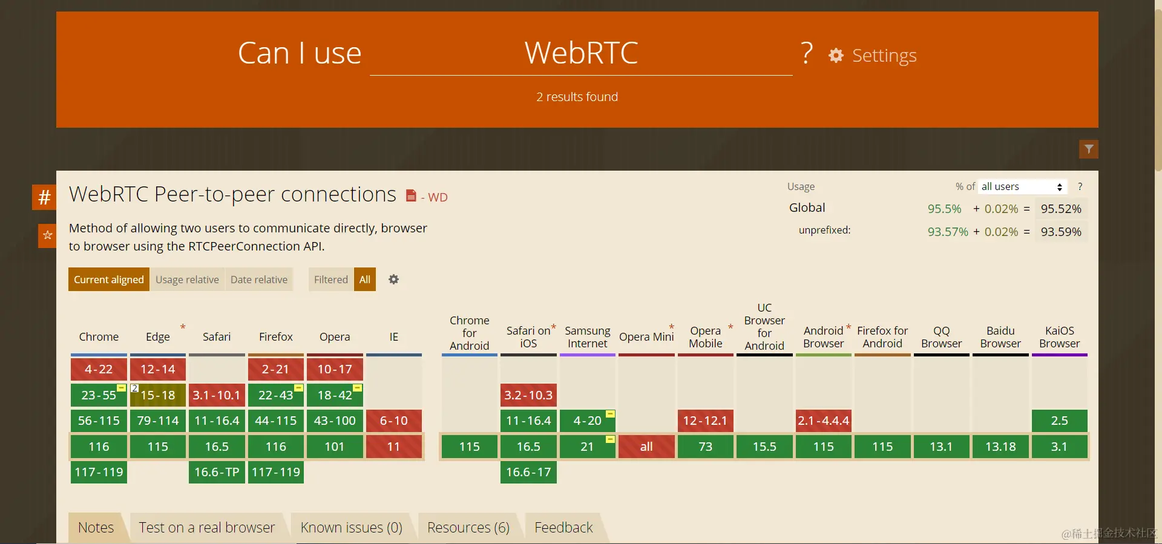This screenshot has height=544, width=1162.
Task: Click Safari on iOS 3.2-10.3 cell
Action: click(x=528, y=395)
